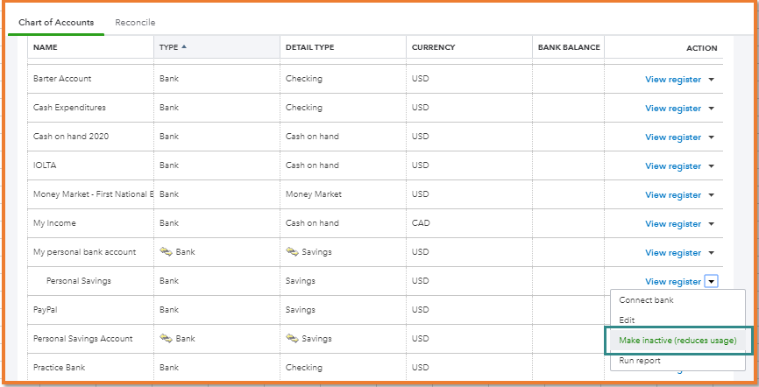This screenshot has width=759, height=387.
Task: Click bank feed icon beside Savings for My personal bank account
Action: click(292, 252)
